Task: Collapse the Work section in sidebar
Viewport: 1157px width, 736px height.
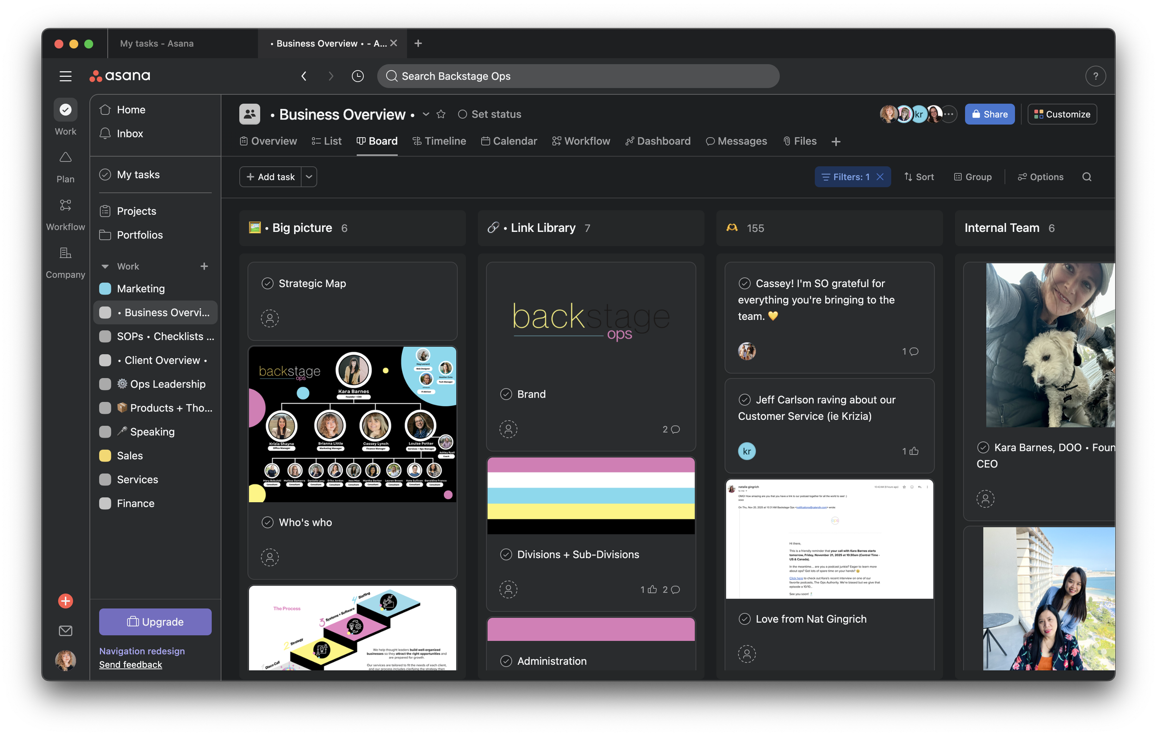Action: pos(105,266)
